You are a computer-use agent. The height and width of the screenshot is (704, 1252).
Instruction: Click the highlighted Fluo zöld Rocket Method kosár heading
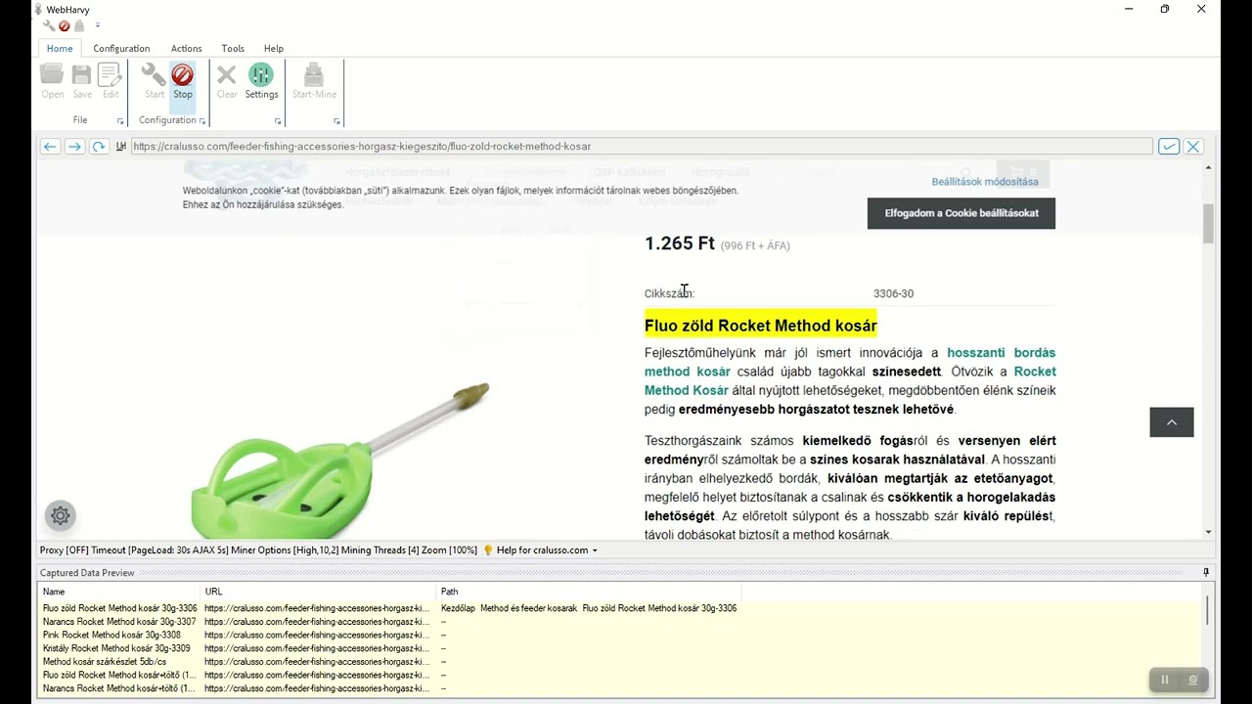click(x=761, y=326)
